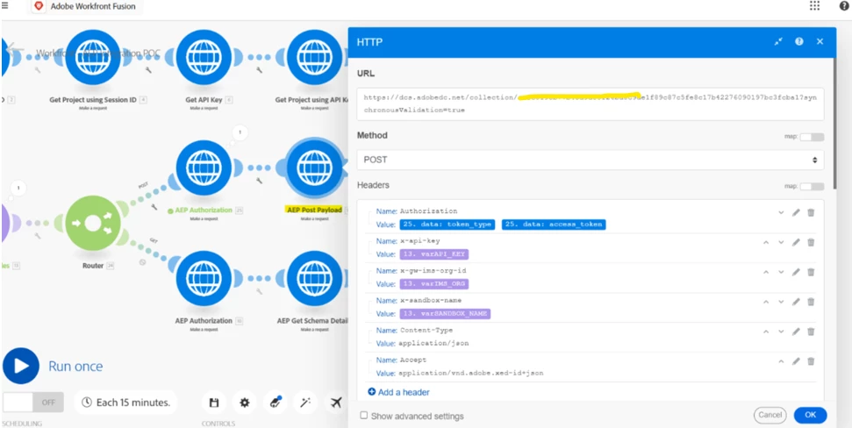Open the Get API Key module

[204, 57]
